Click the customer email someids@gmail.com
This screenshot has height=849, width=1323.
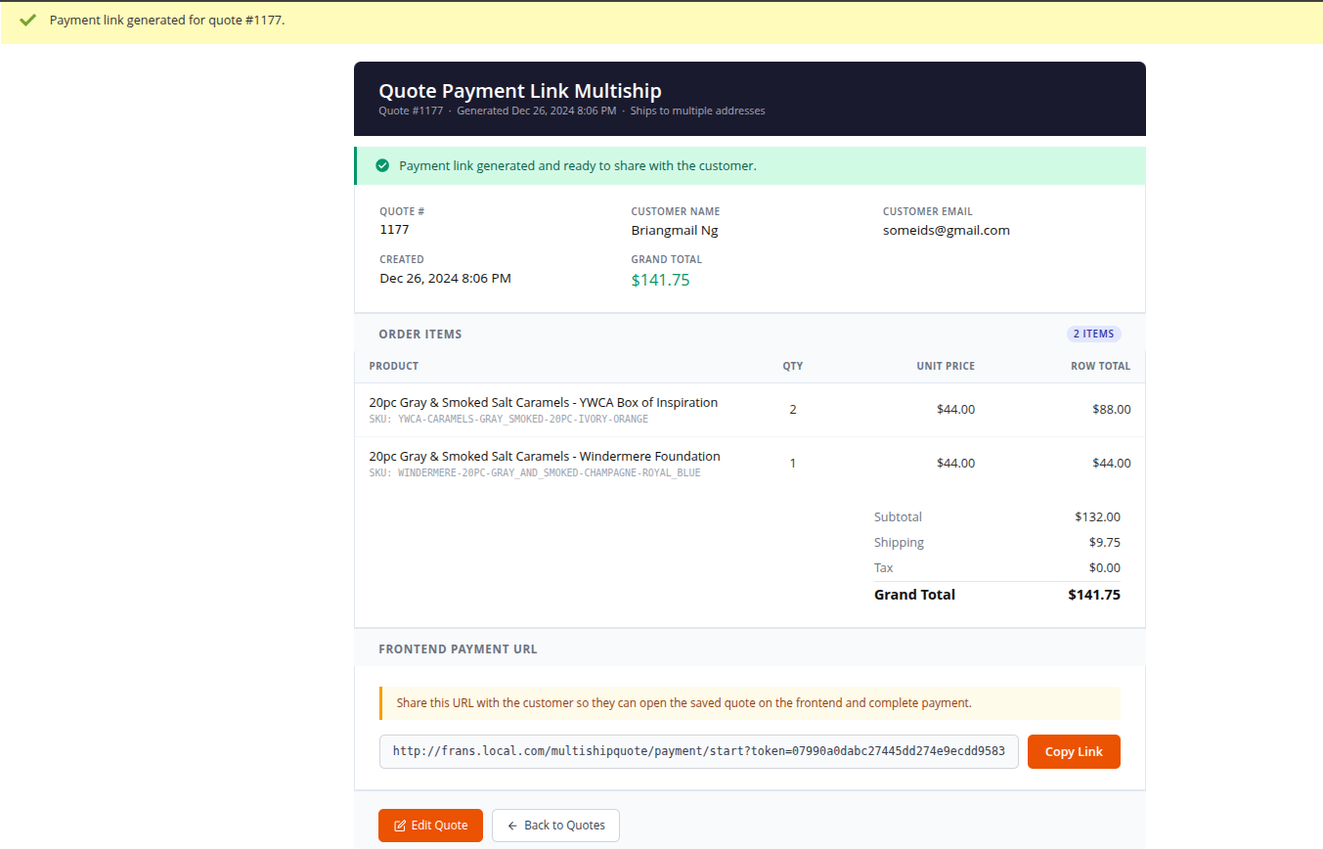[947, 231]
